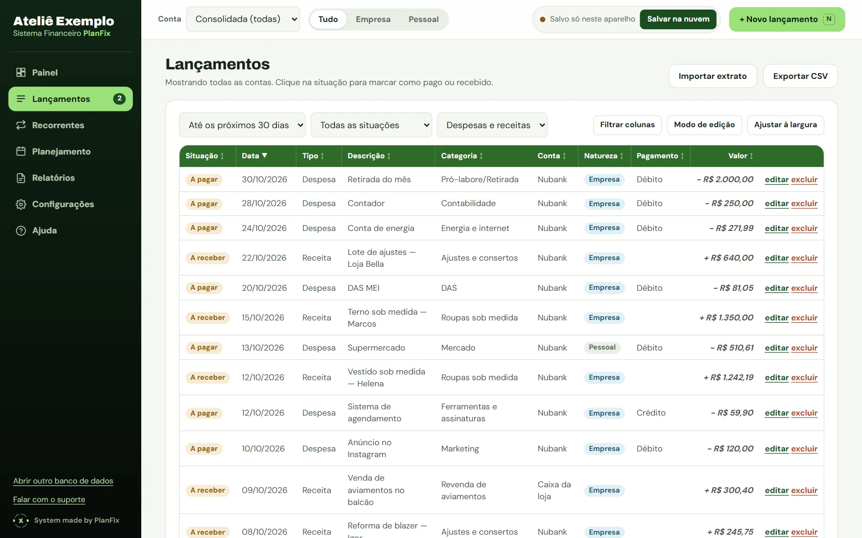Toggle 'A pagar' status for DAS MEI
The height and width of the screenshot is (538, 862).
click(x=204, y=287)
